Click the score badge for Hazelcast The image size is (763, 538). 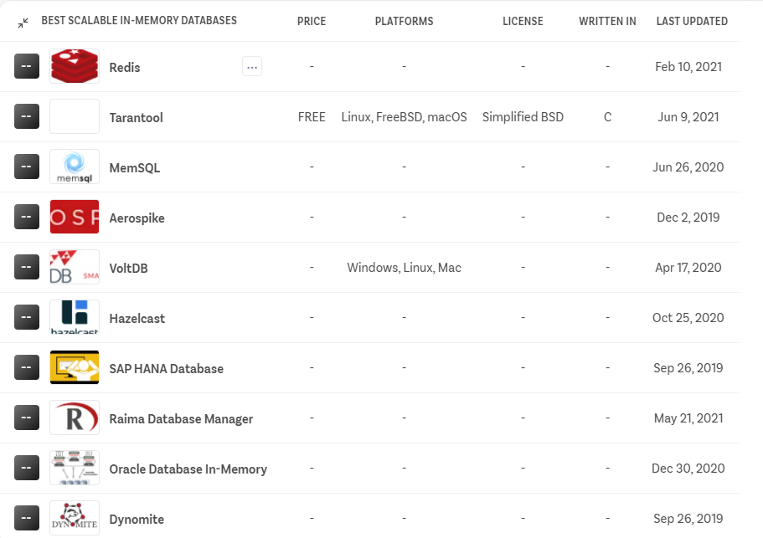pos(27,317)
